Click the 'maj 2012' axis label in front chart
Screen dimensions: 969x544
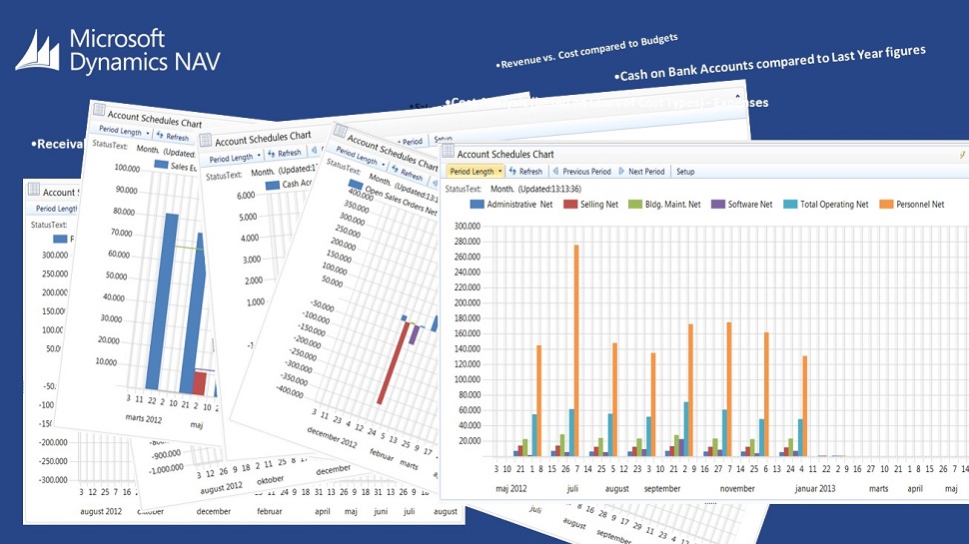(511, 488)
